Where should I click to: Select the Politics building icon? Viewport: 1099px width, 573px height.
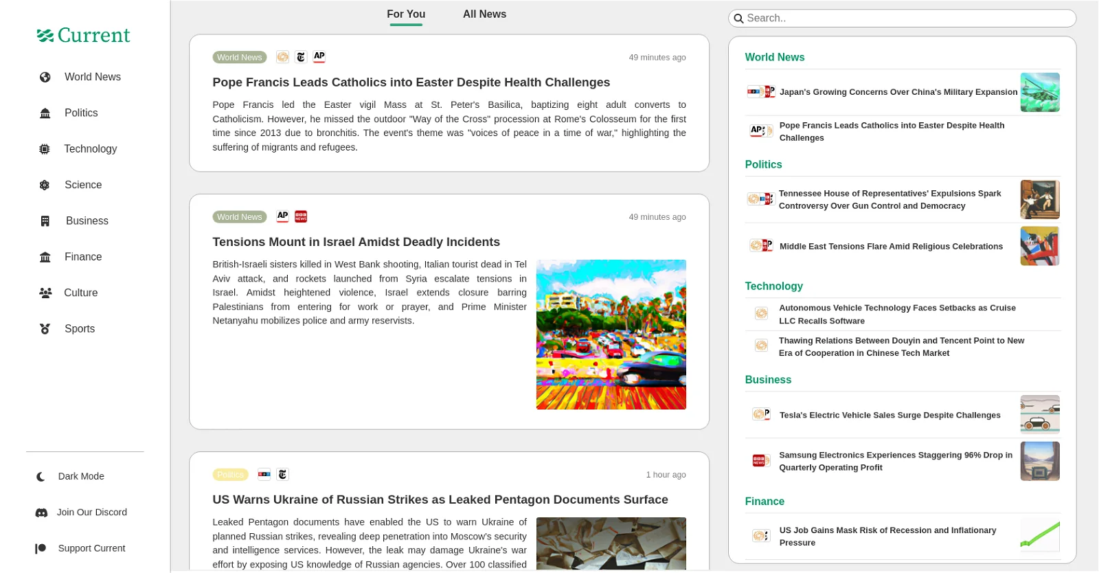pyautogui.click(x=45, y=113)
